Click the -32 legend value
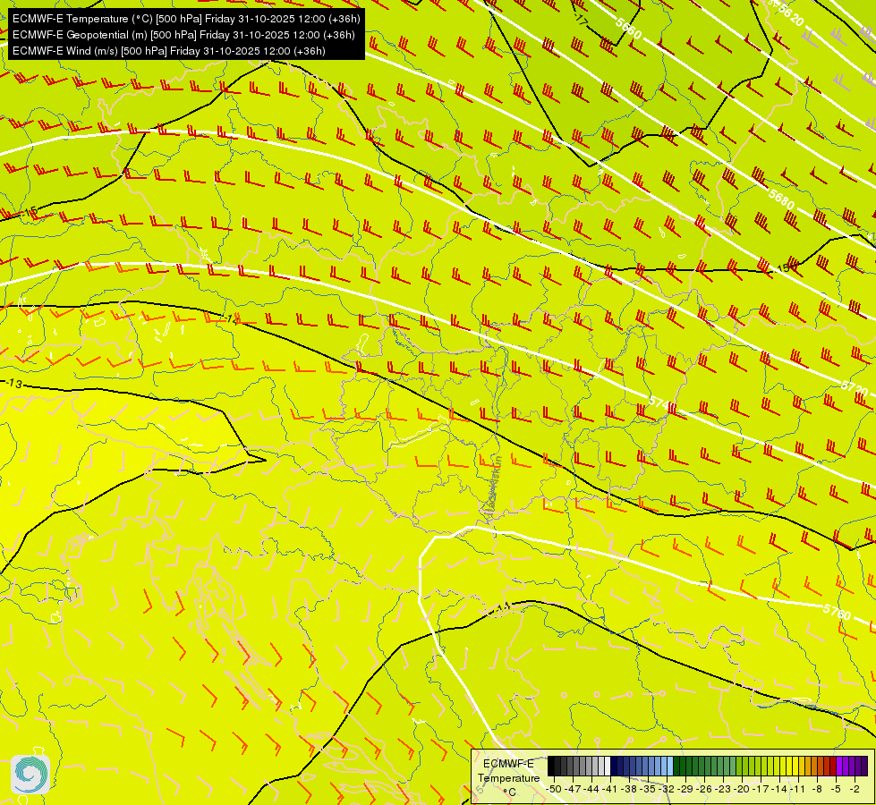 tap(667, 789)
